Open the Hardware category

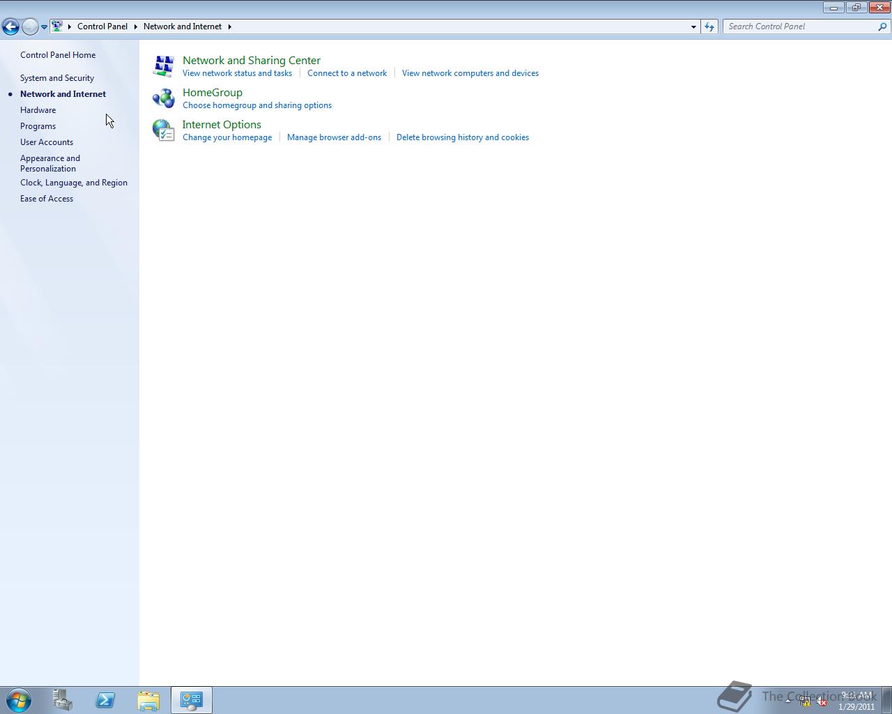coord(38,110)
